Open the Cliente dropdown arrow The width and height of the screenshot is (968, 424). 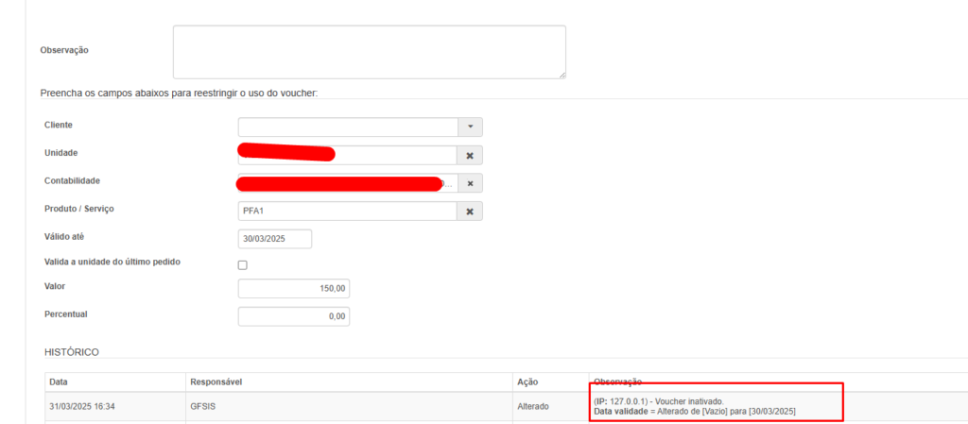point(470,127)
